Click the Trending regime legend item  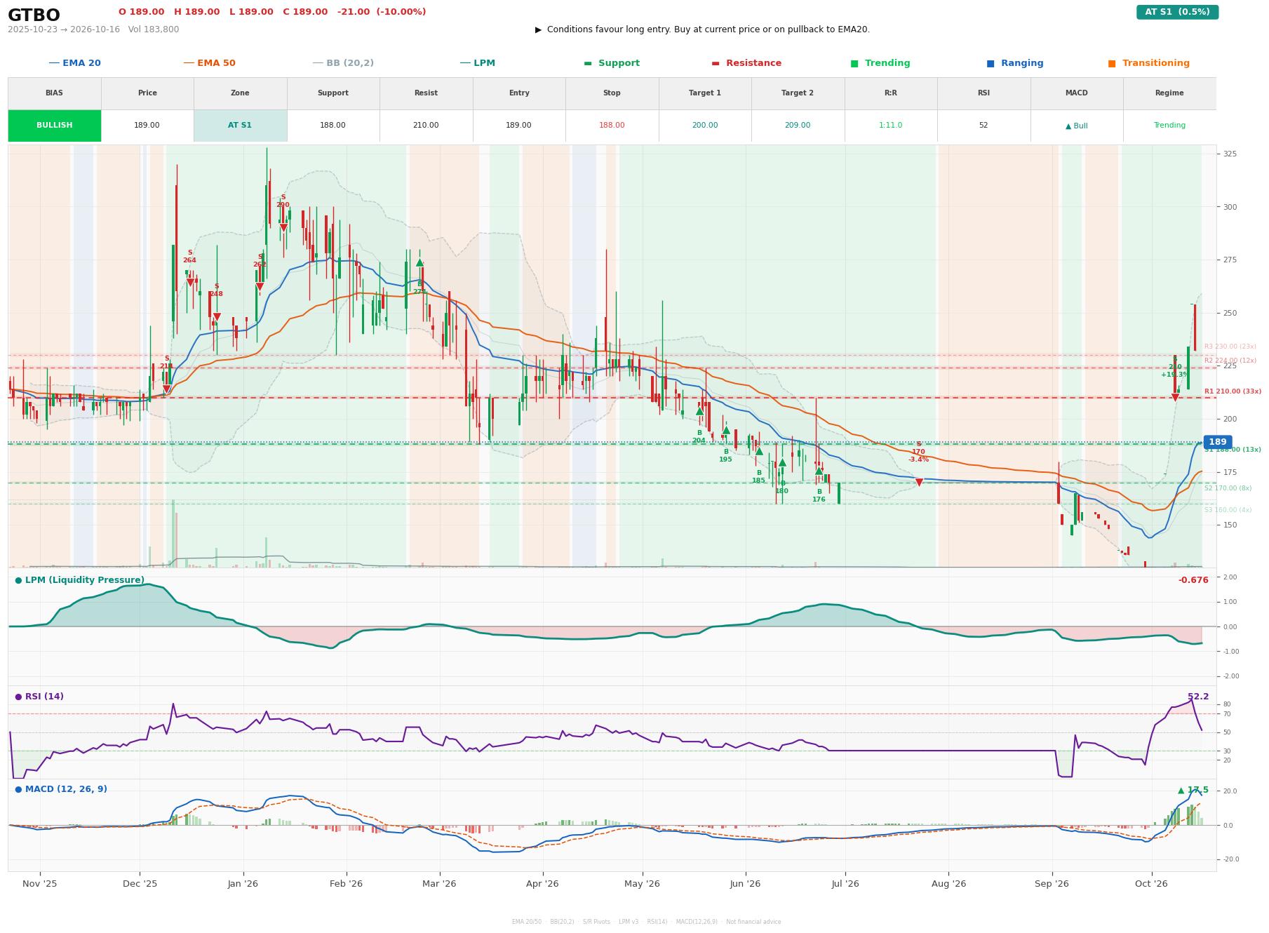tap(880, 63)
